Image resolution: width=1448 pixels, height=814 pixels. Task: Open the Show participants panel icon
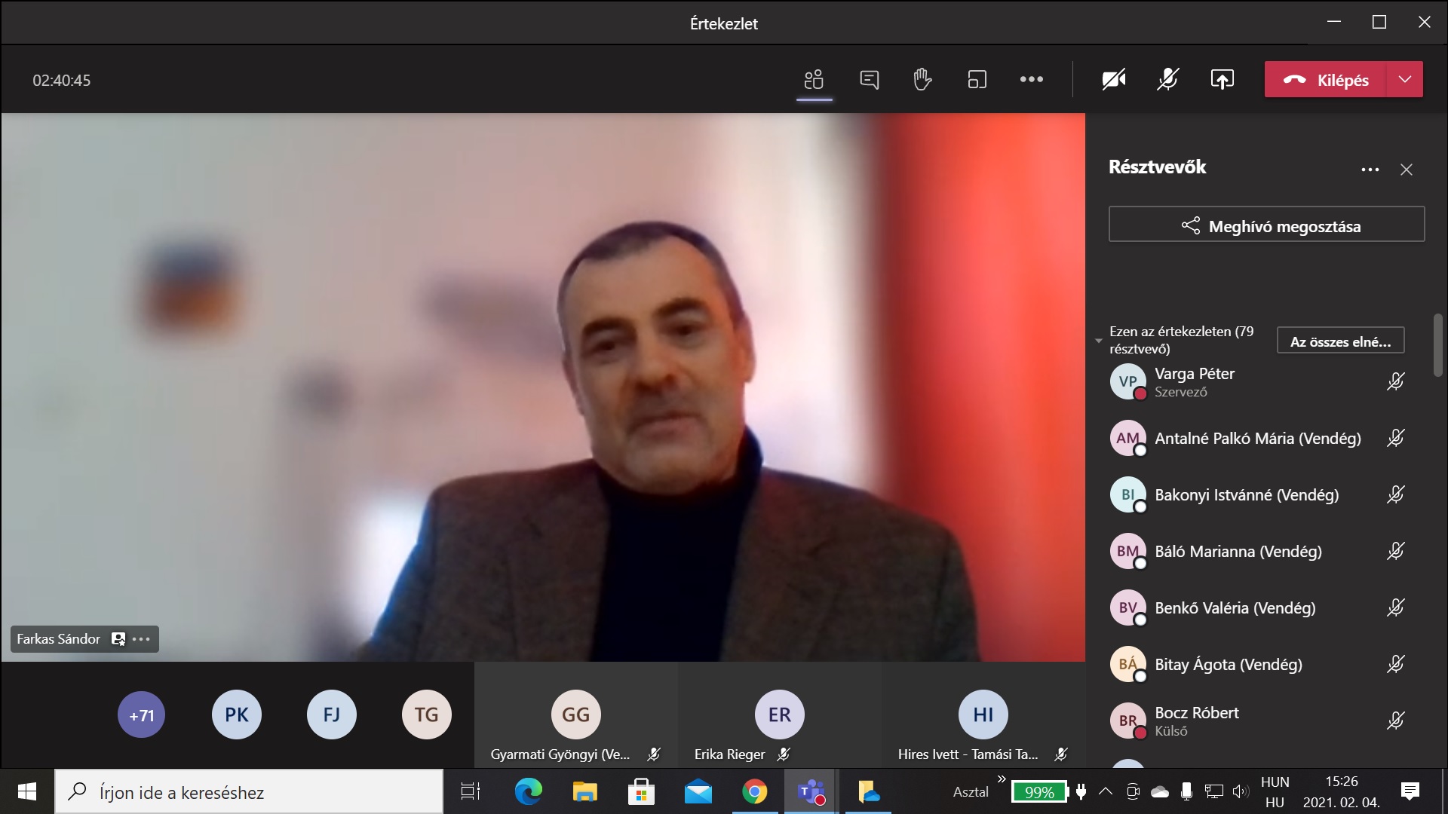click(x=814, y=80)
